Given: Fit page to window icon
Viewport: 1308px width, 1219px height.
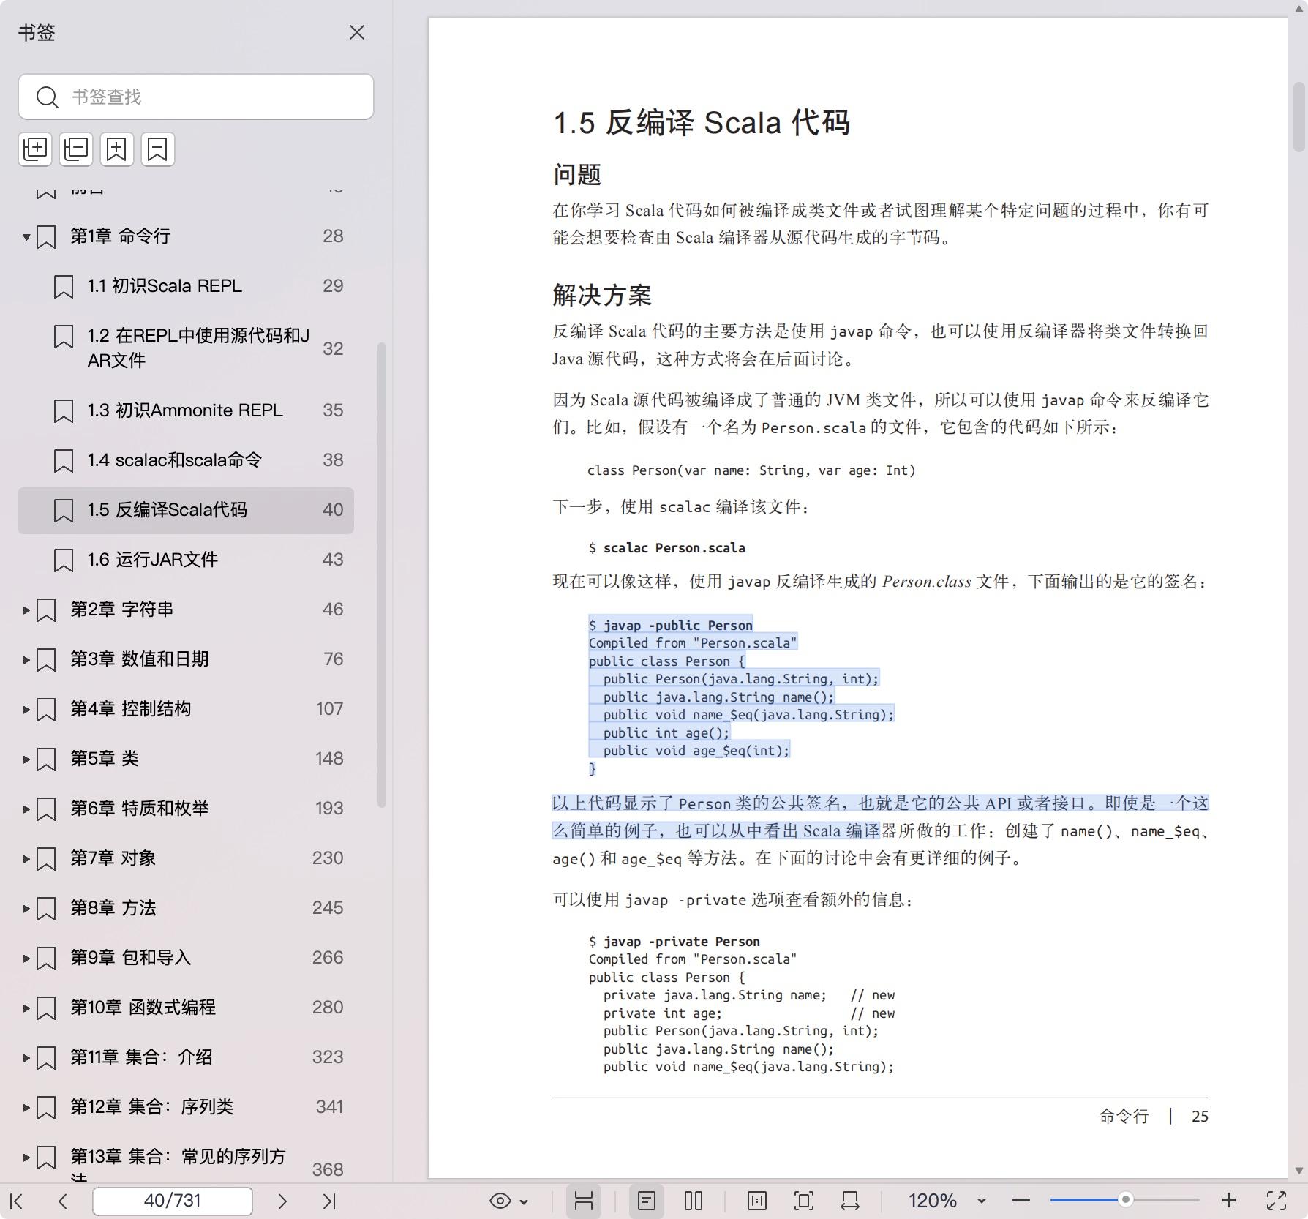Looking at the screenshot, I should 803,1201.
